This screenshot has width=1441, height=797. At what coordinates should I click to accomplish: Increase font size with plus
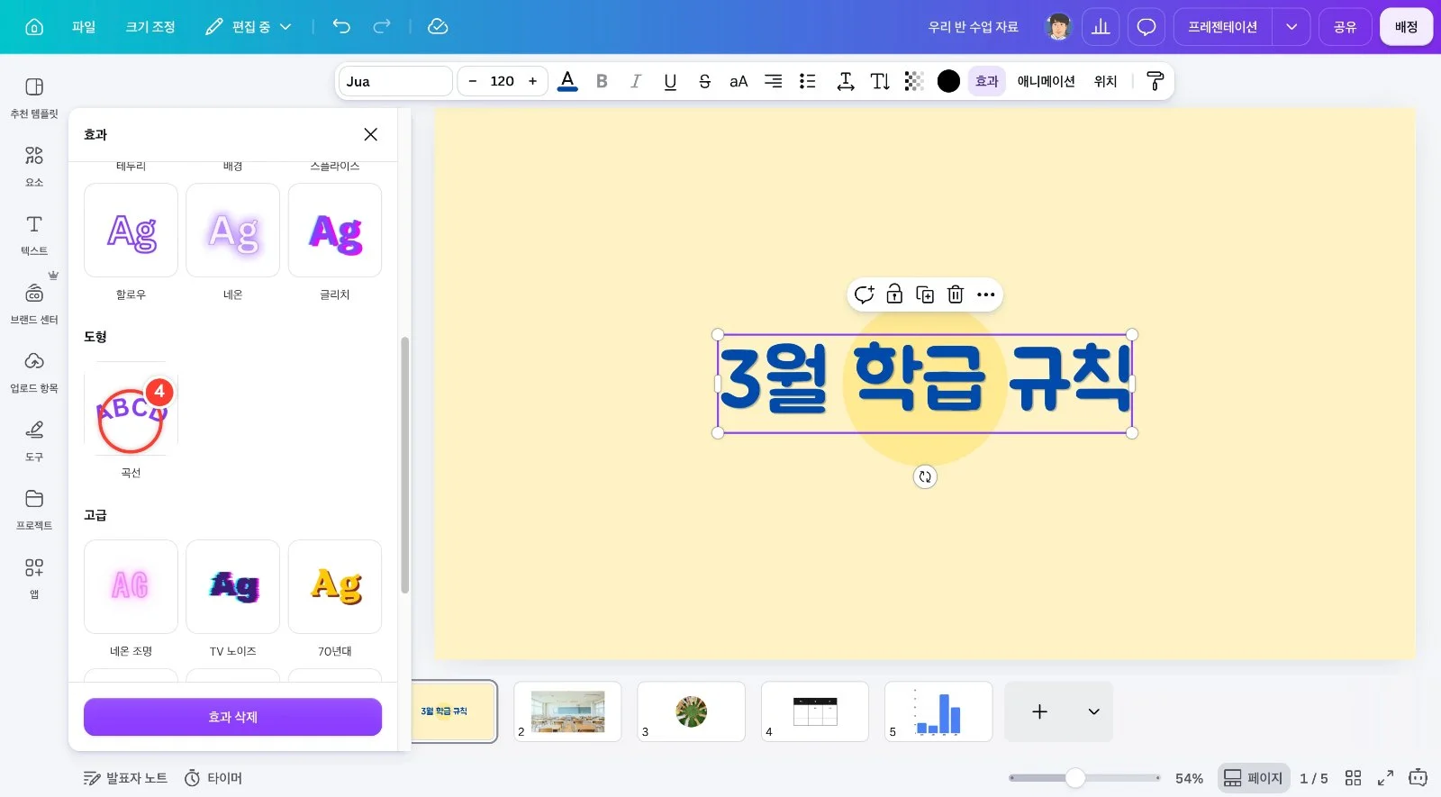point(532,81)
